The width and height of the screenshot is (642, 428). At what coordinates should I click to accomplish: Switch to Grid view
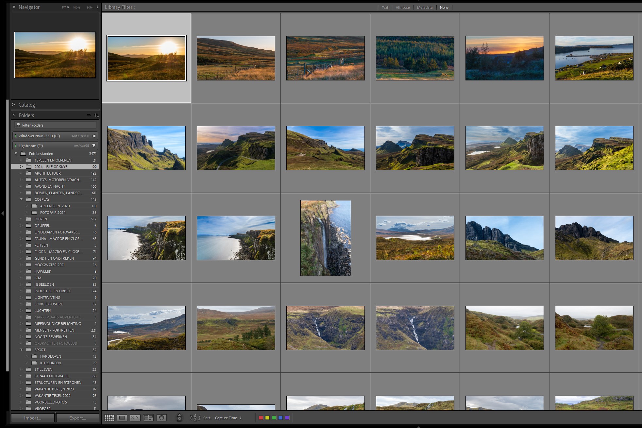(x=109, y=418)
